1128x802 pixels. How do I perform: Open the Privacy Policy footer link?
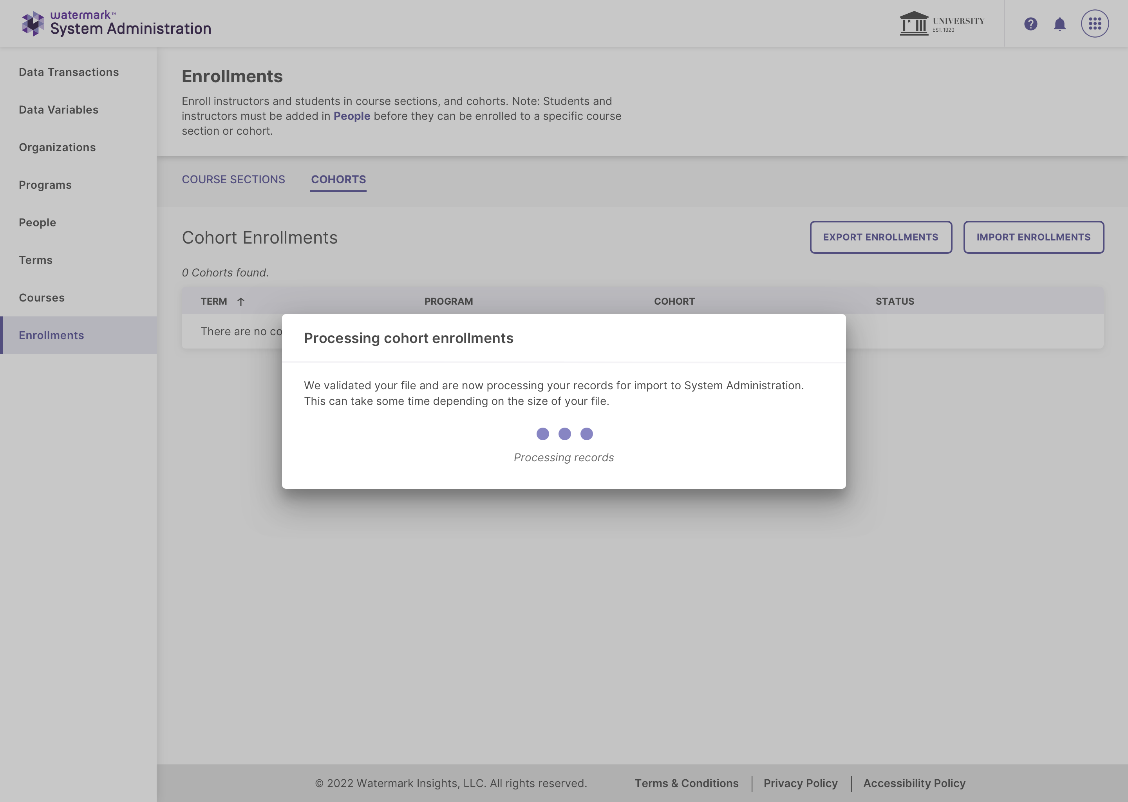click(800, 783)
